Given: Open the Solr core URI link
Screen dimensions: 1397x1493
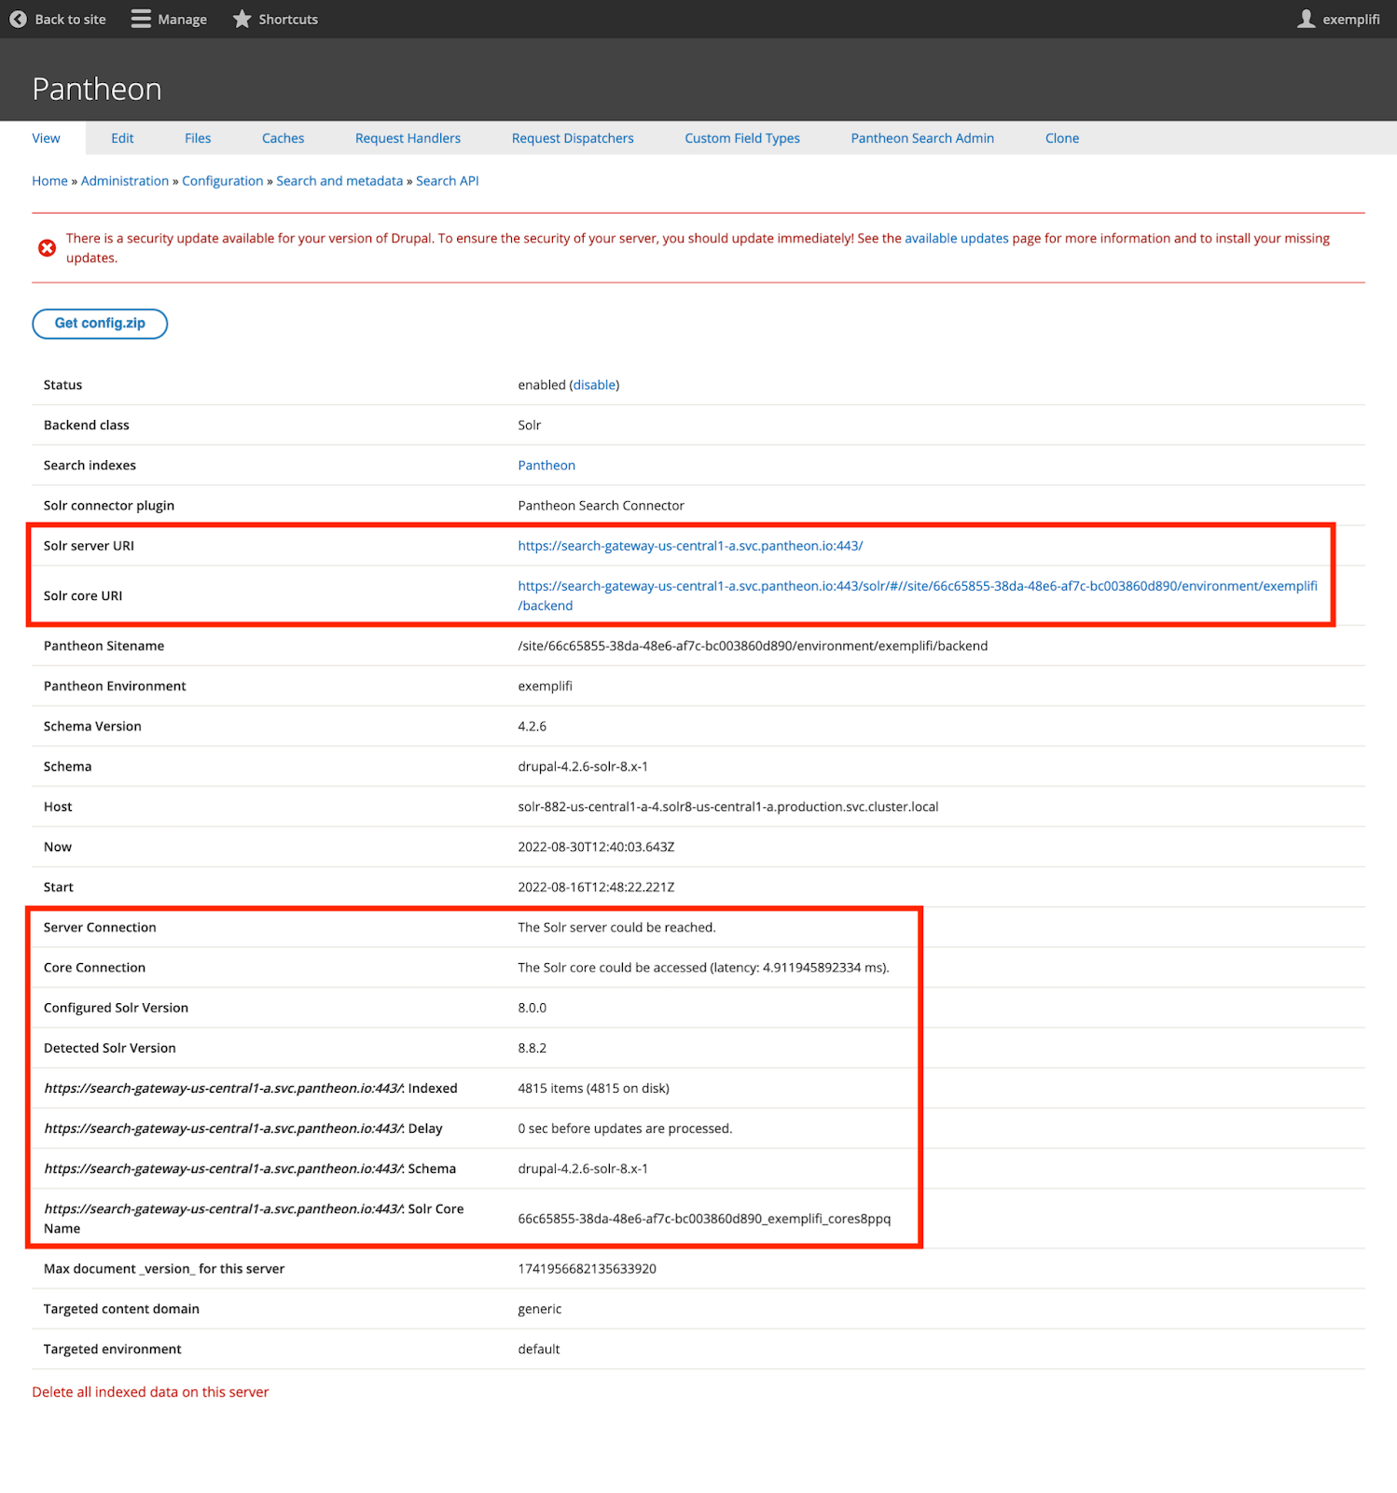Looking at the screenshot, I should tap(918, 595).
